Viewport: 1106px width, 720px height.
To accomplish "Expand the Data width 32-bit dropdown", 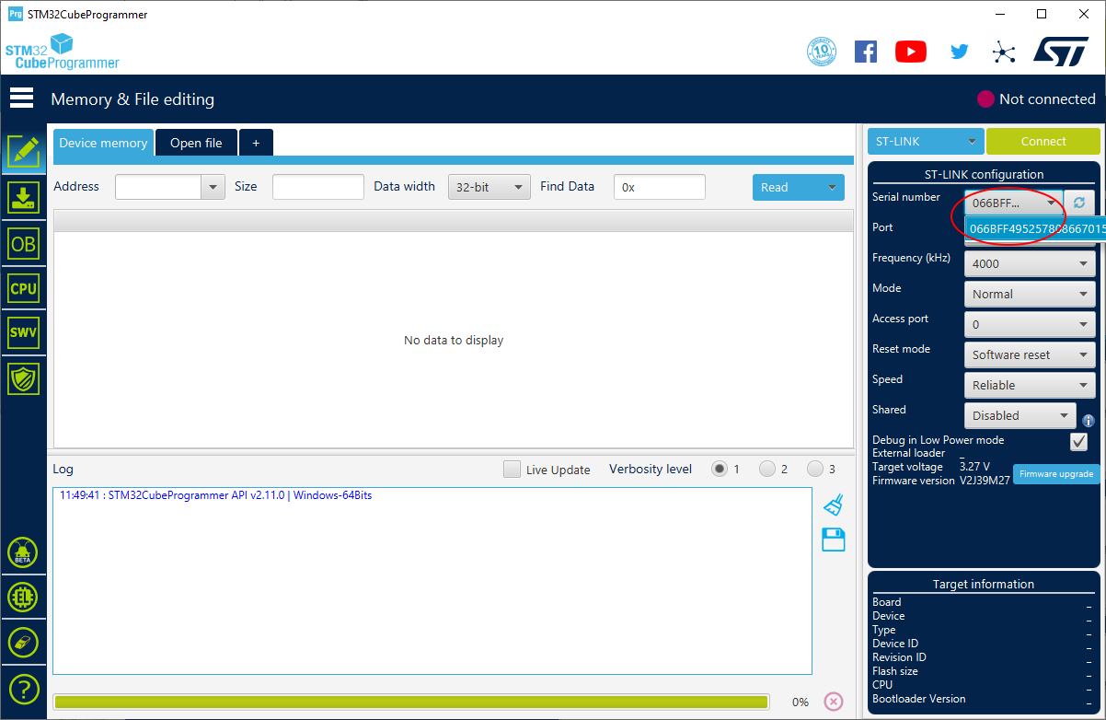I will point(490,187).
